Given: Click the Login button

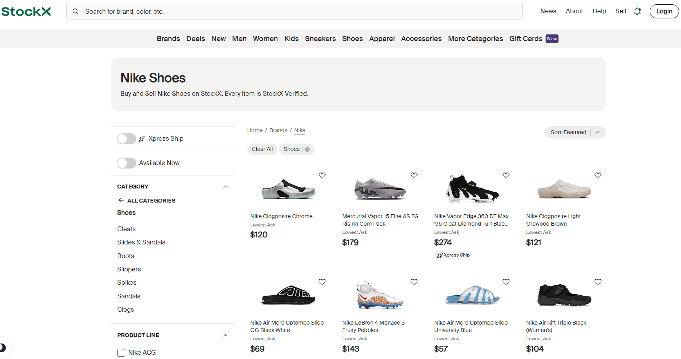Looking at the screenshot, I should point(664,11).
